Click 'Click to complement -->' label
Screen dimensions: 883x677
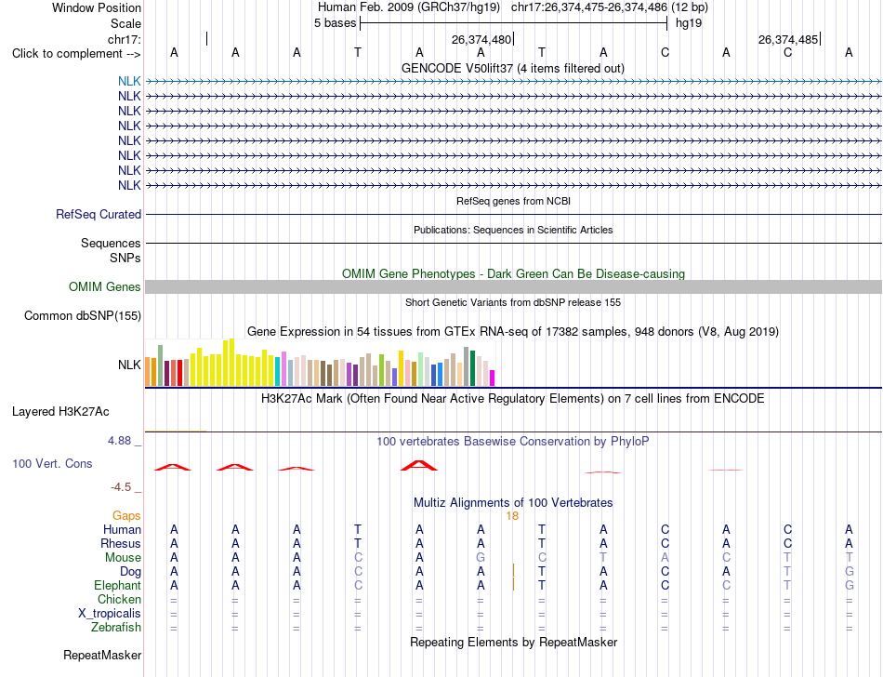coord(76,54)
